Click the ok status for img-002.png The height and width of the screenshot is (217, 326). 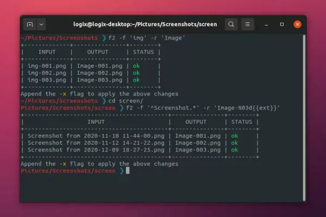coord(136,73)
